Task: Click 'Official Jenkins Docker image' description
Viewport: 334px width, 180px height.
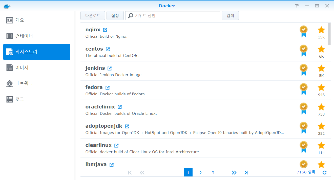Action: pyautogui.click(x=113, y=75)
